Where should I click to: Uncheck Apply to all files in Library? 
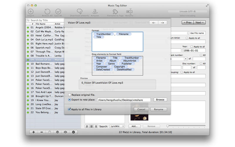pos(69,109)
